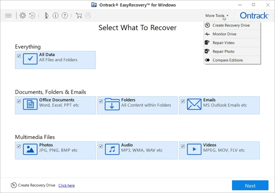The width and height of the screenshot is (275, 193).
Task: Toggle the Office Documents checkbox
Action: 19,101
